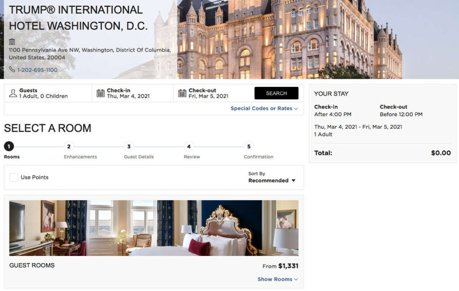Click the chevron next to Show Rooms

[x=296, y=279]
